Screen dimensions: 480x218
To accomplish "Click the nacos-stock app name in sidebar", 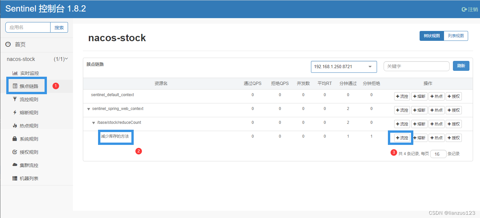I will click(21, 59).
